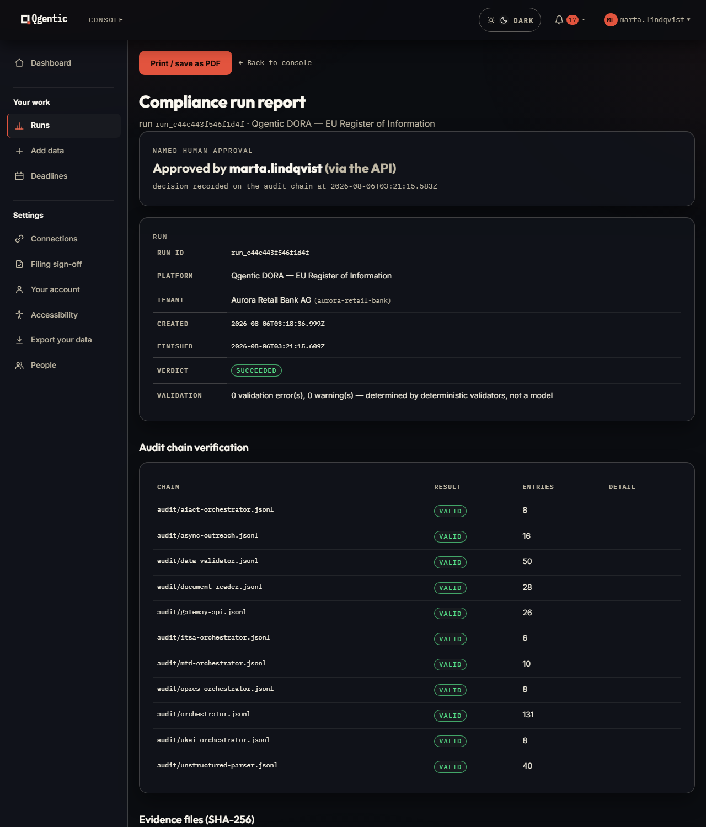The image size is (706, 827).
Task: Select audit/orchestrator.jsonl row
Action: coord(417,716)
